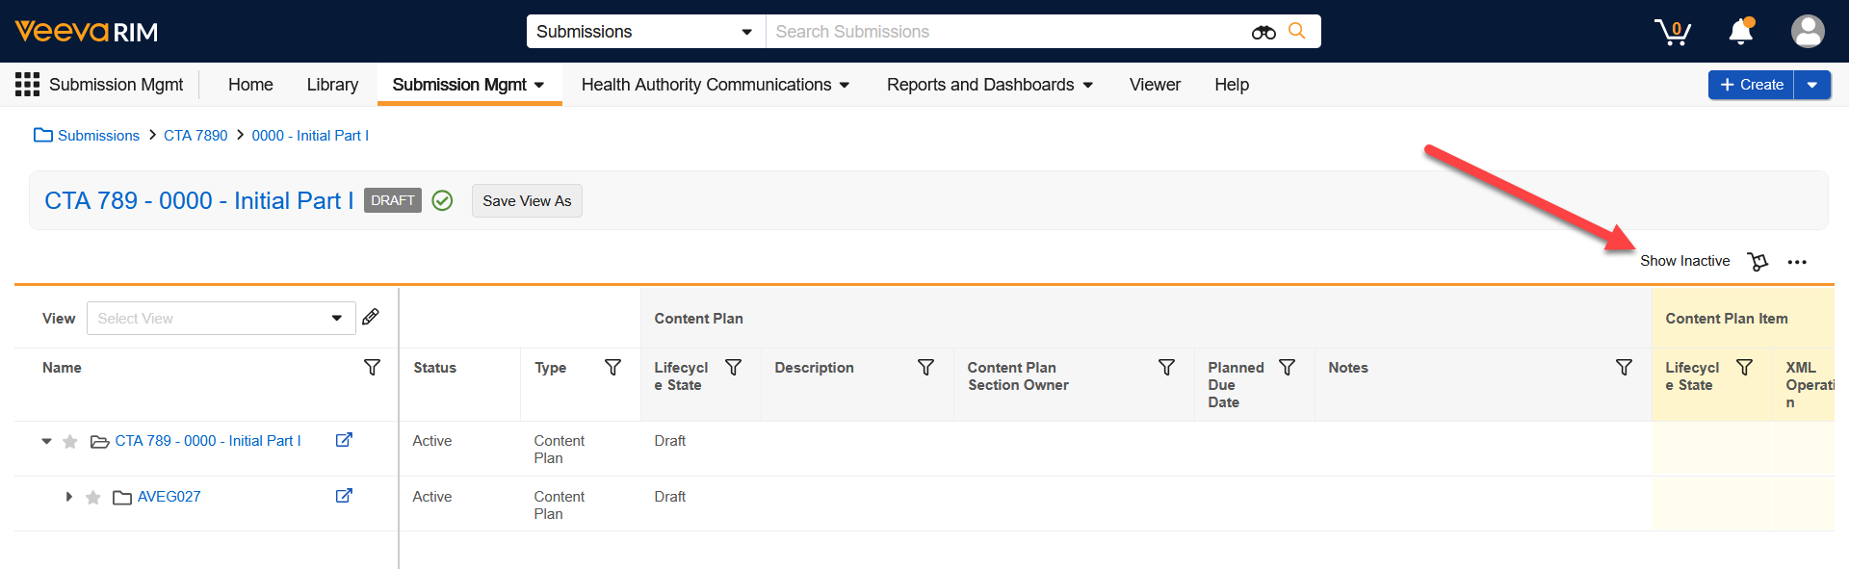Click the green checkmark status icon
Viewport: 1849px width, 569px height.
442,200
